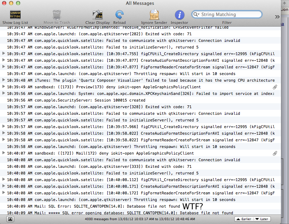This screenshot has height=224, width=289.
Task: Expand 10:39:47 CreateAudioFormatDescriptionForAVI entry
Action: click(x=3, y=60)
